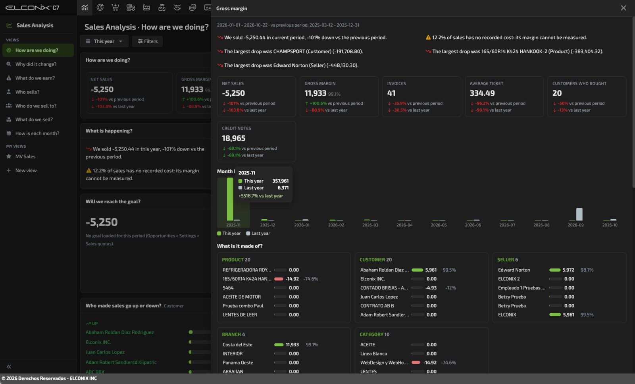Image resolution: width=635 pixels, height=384 pixels.
Task: Click the Juan Carlos Lopez link under UP
Action: point(105,352)
